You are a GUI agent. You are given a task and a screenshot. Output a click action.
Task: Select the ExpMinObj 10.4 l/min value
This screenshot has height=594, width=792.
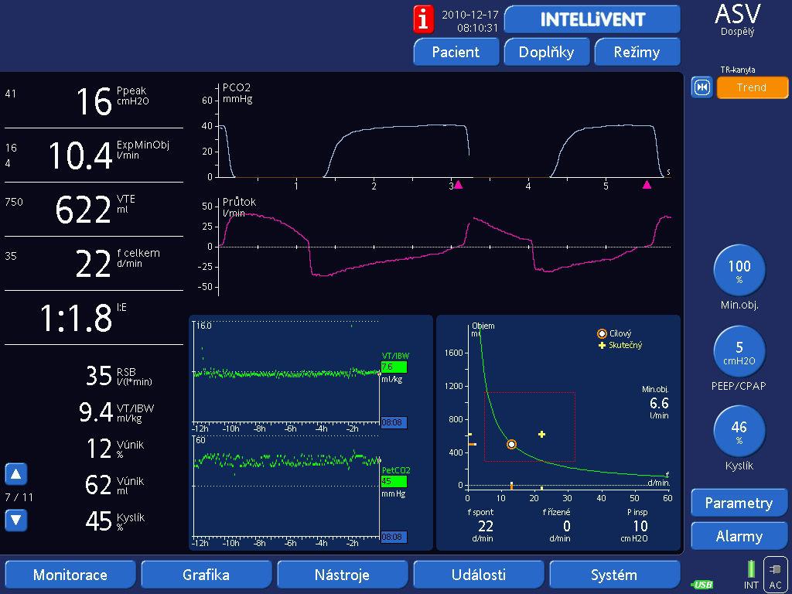click(x=94, y=155)
